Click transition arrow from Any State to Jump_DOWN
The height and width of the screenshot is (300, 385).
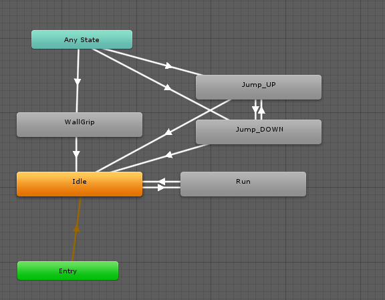168,87
